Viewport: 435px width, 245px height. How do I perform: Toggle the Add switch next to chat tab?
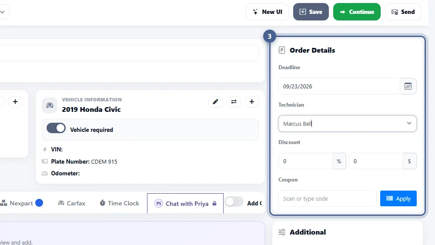234,202
